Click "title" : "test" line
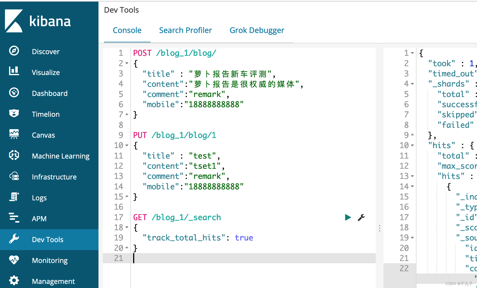This screenshot has height=288, width=477. point(181,156)
